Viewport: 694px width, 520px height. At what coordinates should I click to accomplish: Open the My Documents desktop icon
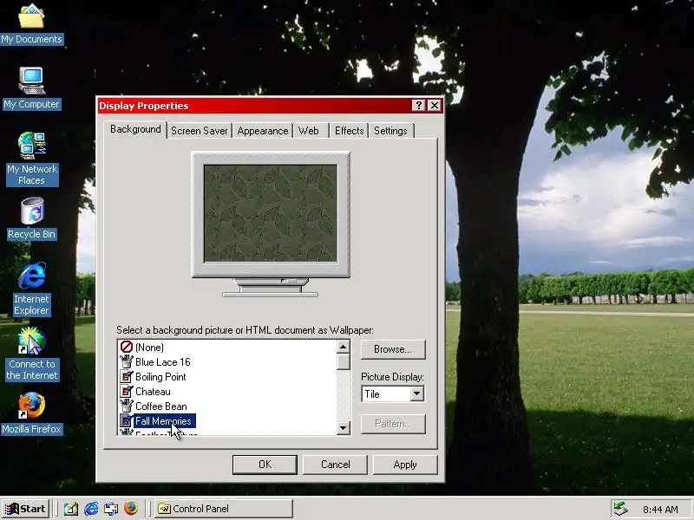coord(31,25)
